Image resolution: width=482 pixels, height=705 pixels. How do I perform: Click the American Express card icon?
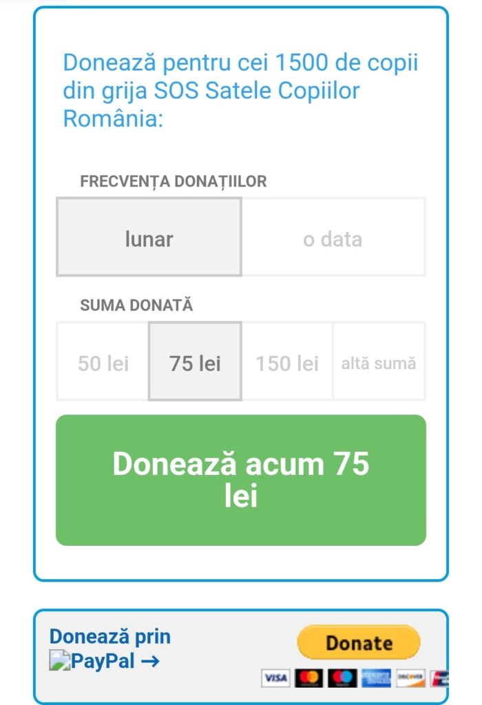click(x=376, y=678)
